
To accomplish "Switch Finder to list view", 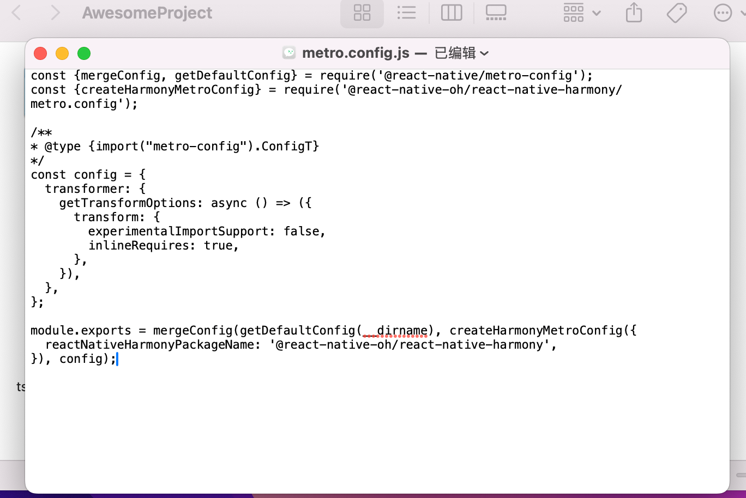I will coord(406,13).
